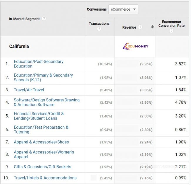
Task: Click help icon under Transactions header
Action: (x=99, y=29)
